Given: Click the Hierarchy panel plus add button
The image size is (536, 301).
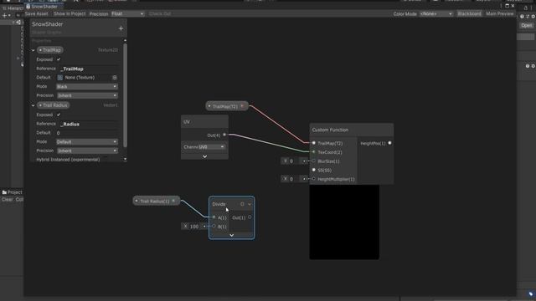Looking at the screenshot, I should click(x=4, y=15).
